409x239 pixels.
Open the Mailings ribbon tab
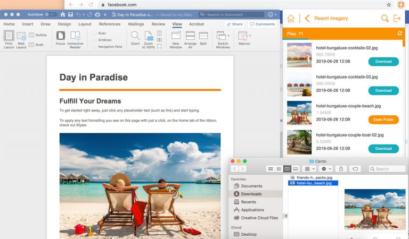coord(136,24)
